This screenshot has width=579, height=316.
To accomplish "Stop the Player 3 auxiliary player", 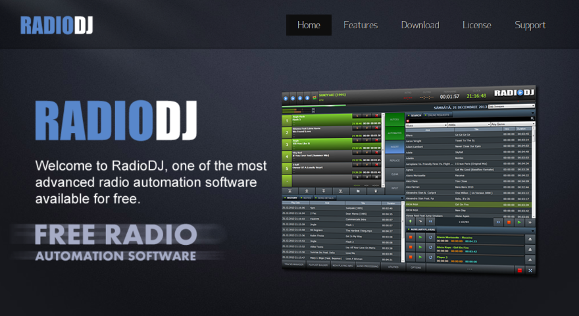I will pos(411,257).
